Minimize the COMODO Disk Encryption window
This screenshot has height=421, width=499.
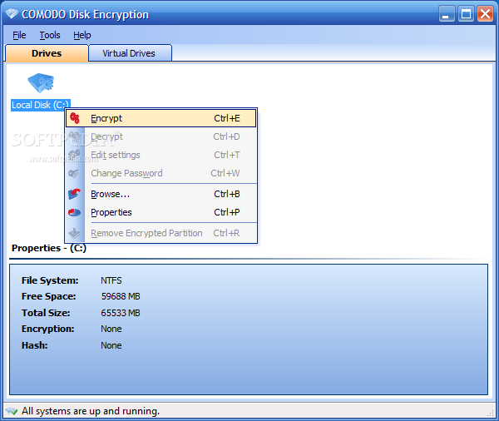(447, 14)
